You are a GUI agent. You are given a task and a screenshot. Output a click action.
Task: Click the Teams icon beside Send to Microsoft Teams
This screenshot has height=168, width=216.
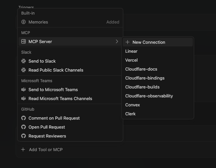(24, 89)
